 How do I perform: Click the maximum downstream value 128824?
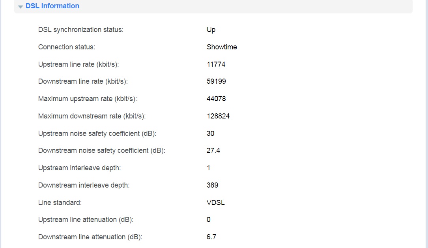[x=218, y=116]
